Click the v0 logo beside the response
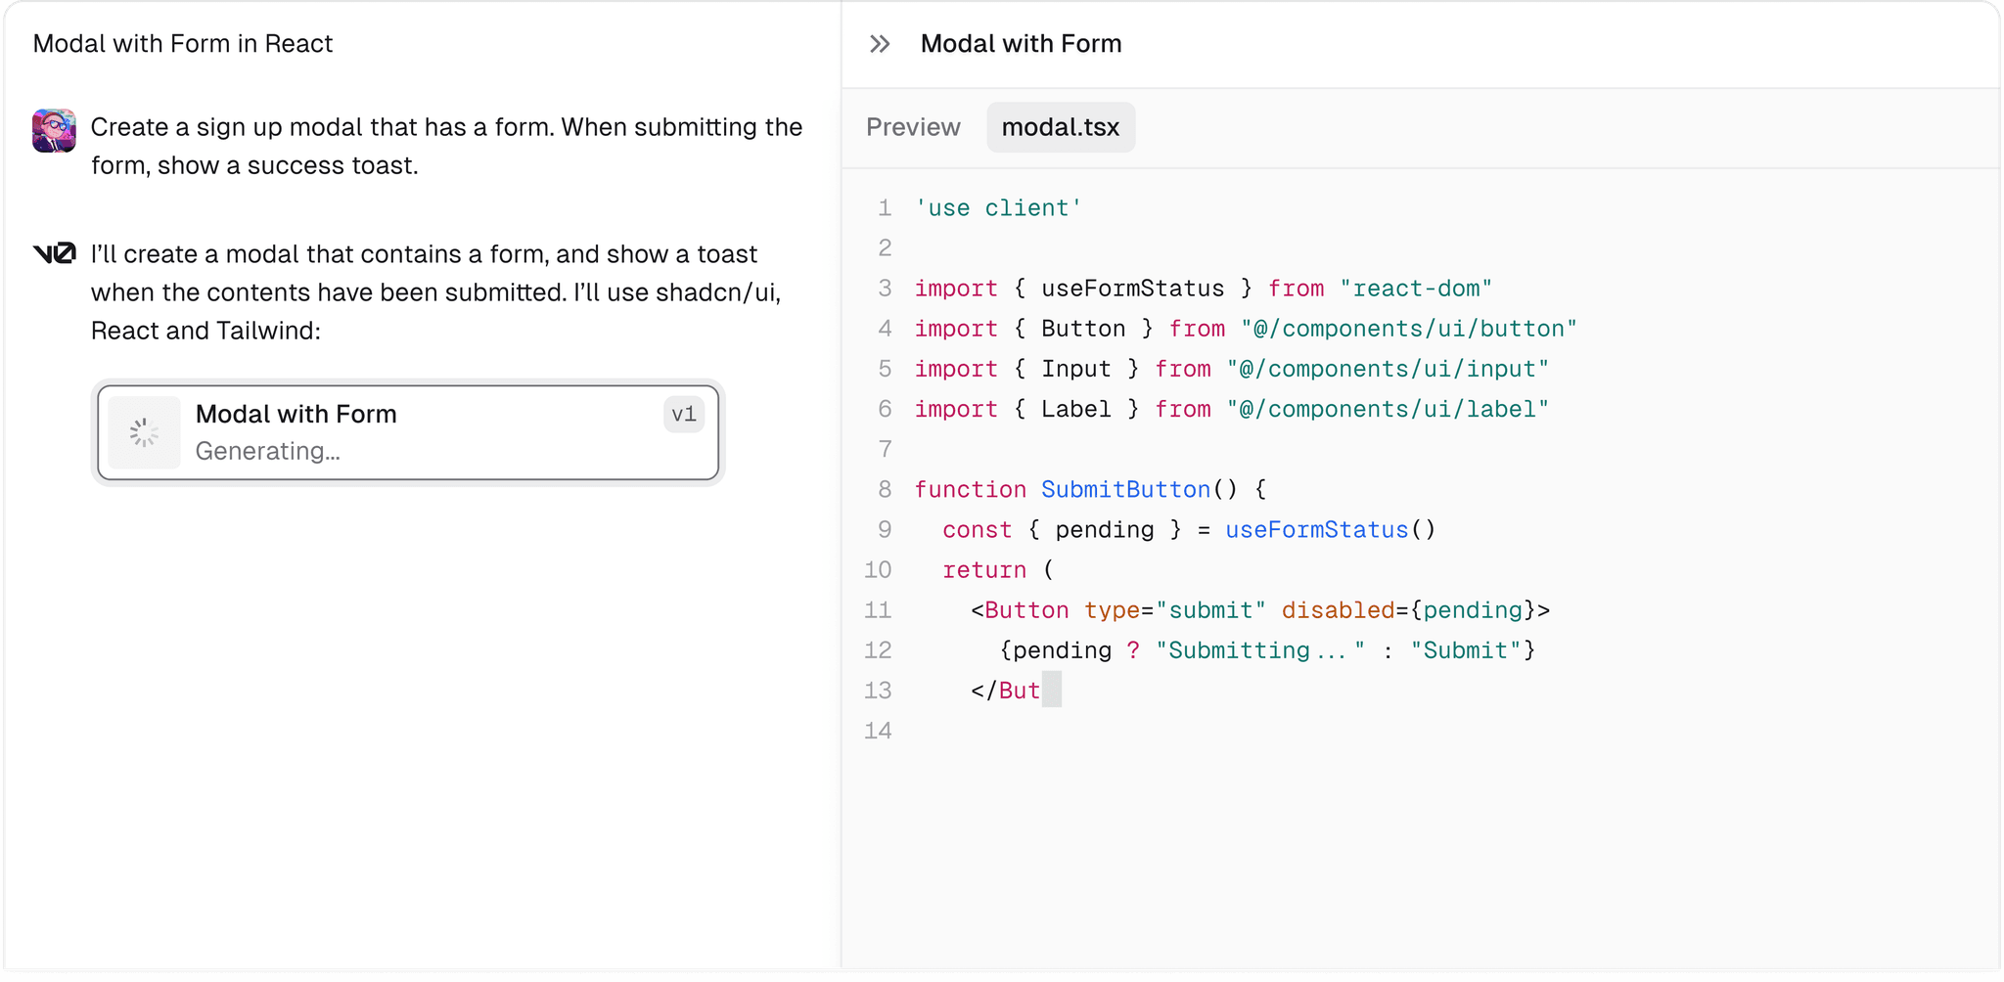This screenshot has width=2004, height=982. 54,254
